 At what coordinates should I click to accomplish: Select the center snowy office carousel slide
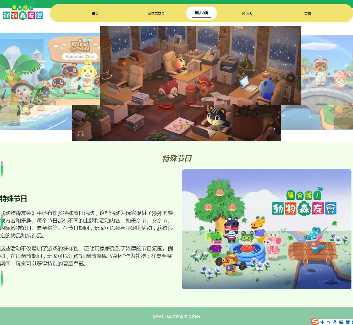200,65
